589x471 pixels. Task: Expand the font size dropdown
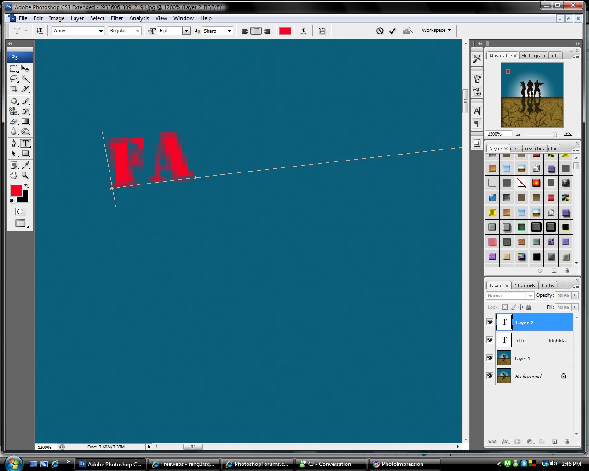tap(186, 31)
